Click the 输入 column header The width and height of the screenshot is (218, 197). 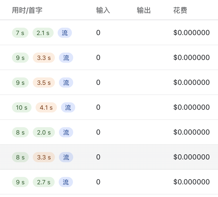point(103,10)
